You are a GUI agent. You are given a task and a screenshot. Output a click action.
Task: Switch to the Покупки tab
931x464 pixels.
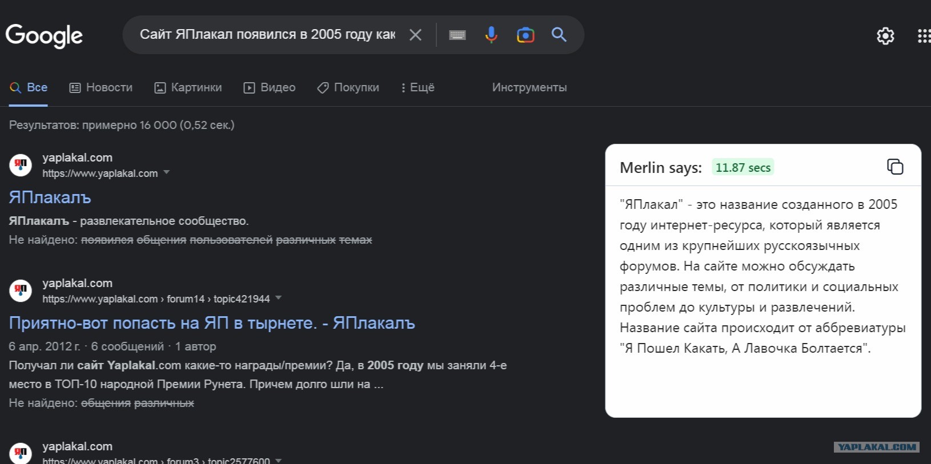[348, 87]
